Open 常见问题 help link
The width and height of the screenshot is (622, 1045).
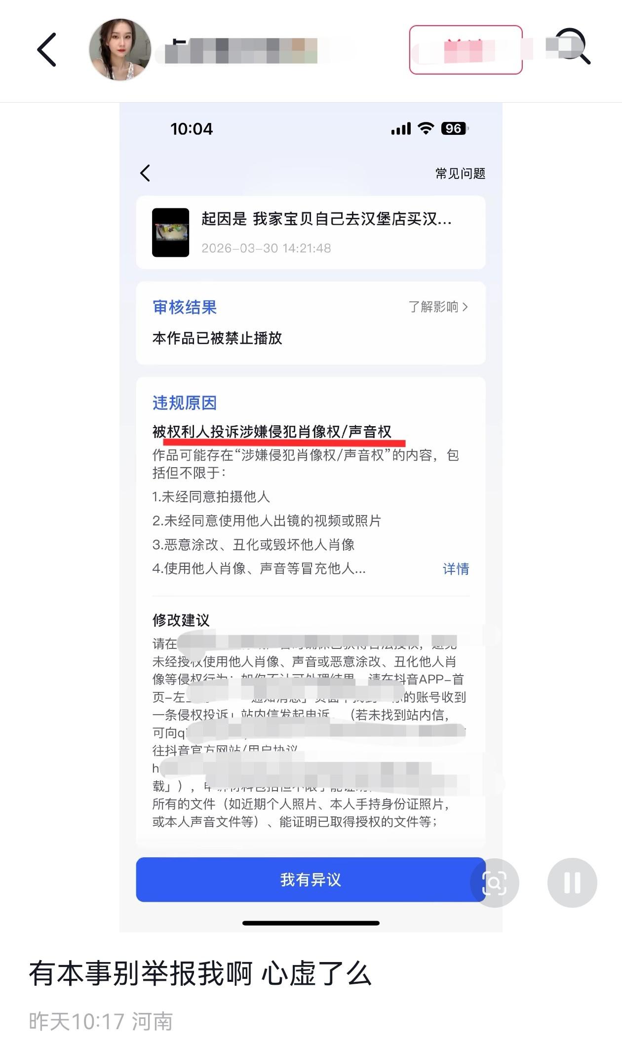460,174
